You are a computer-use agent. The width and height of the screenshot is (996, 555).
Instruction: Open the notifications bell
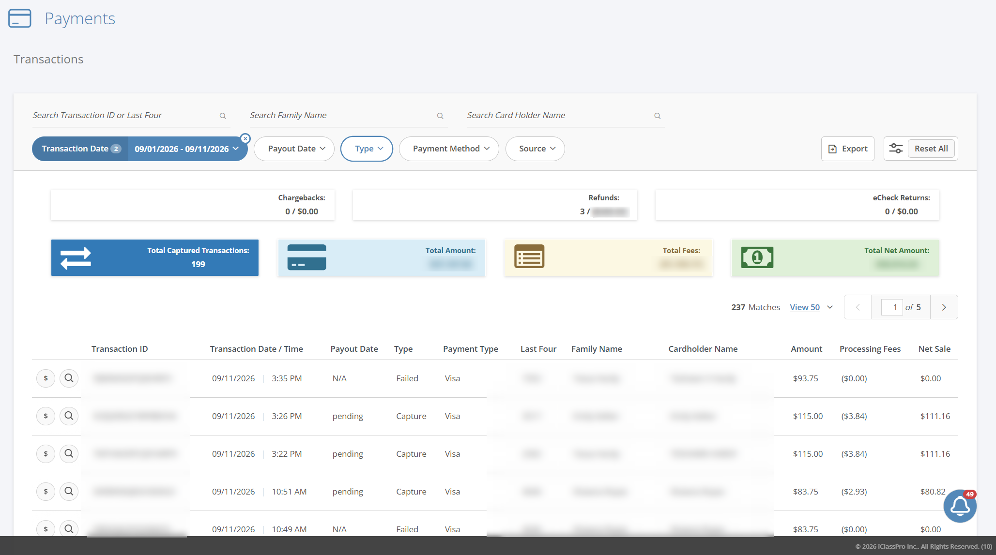click(x=960, y=506)
